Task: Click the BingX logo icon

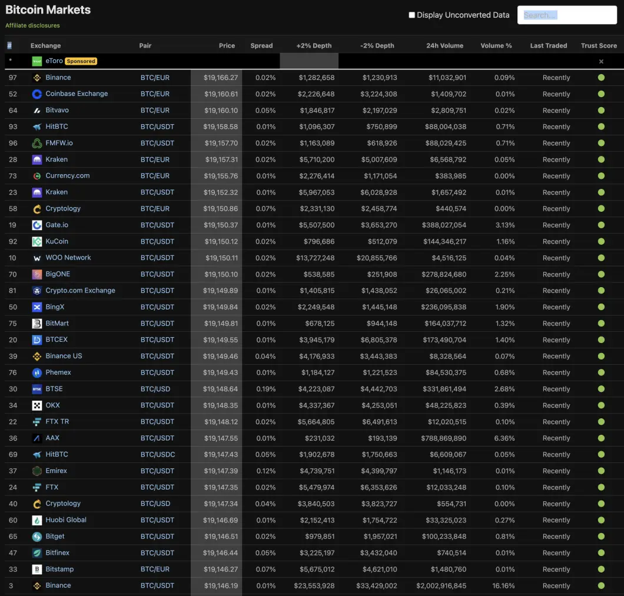Action: coord(37,307)
